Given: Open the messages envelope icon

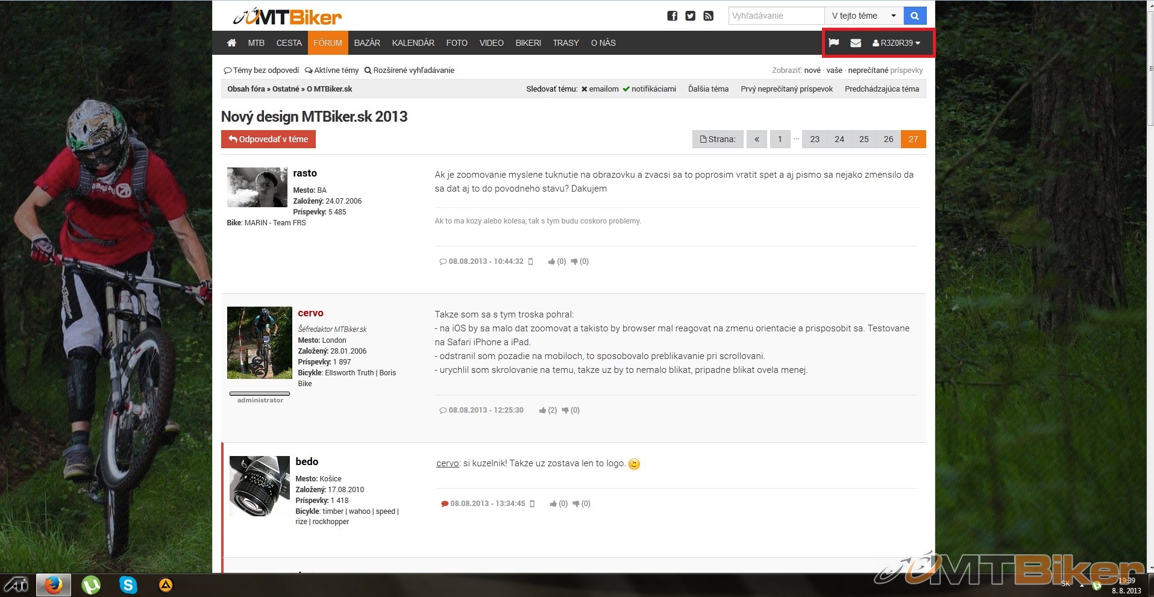Looking at the screenshot, I should (855, 43).
